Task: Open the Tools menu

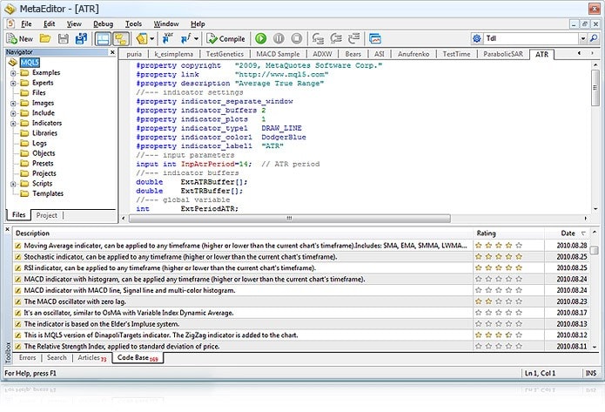Action: click(x=133, y=24)
